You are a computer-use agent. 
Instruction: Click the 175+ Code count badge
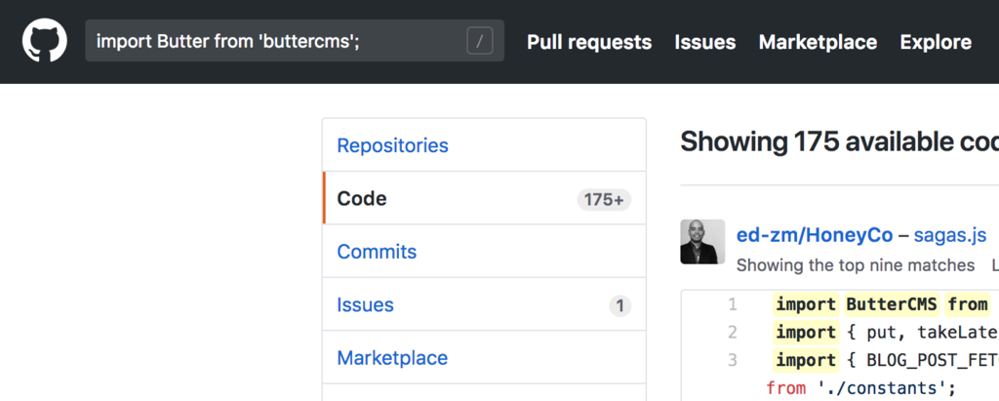pos(604,200)
